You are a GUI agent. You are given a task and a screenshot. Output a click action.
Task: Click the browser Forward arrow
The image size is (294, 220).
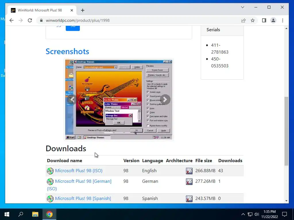pos(21,20)
